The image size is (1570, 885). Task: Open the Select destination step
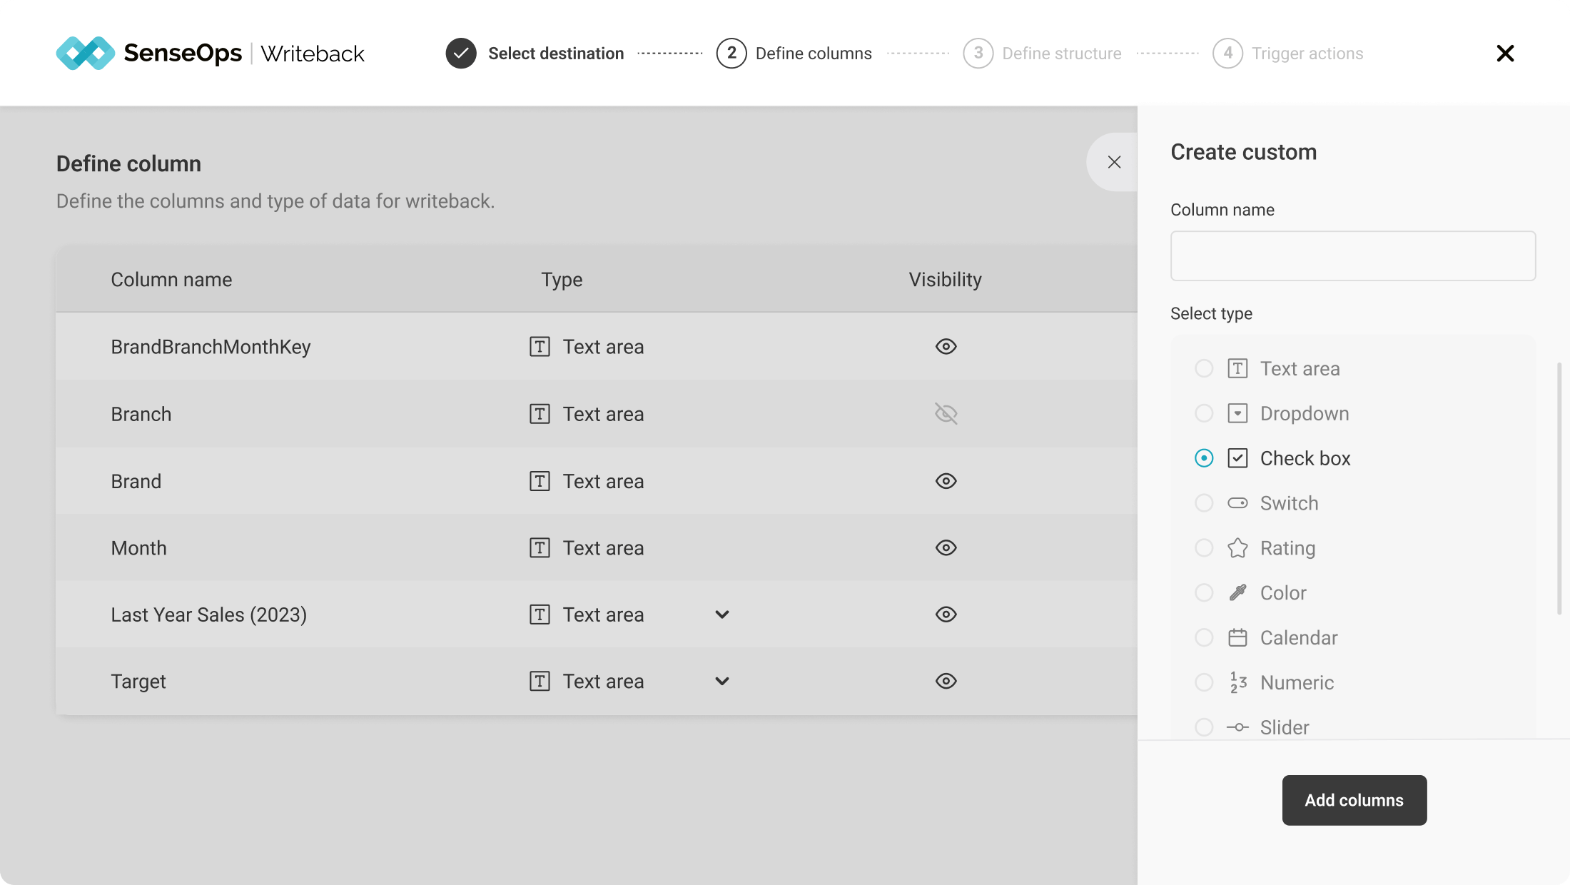pyautogui.click(x=556, y=54)
